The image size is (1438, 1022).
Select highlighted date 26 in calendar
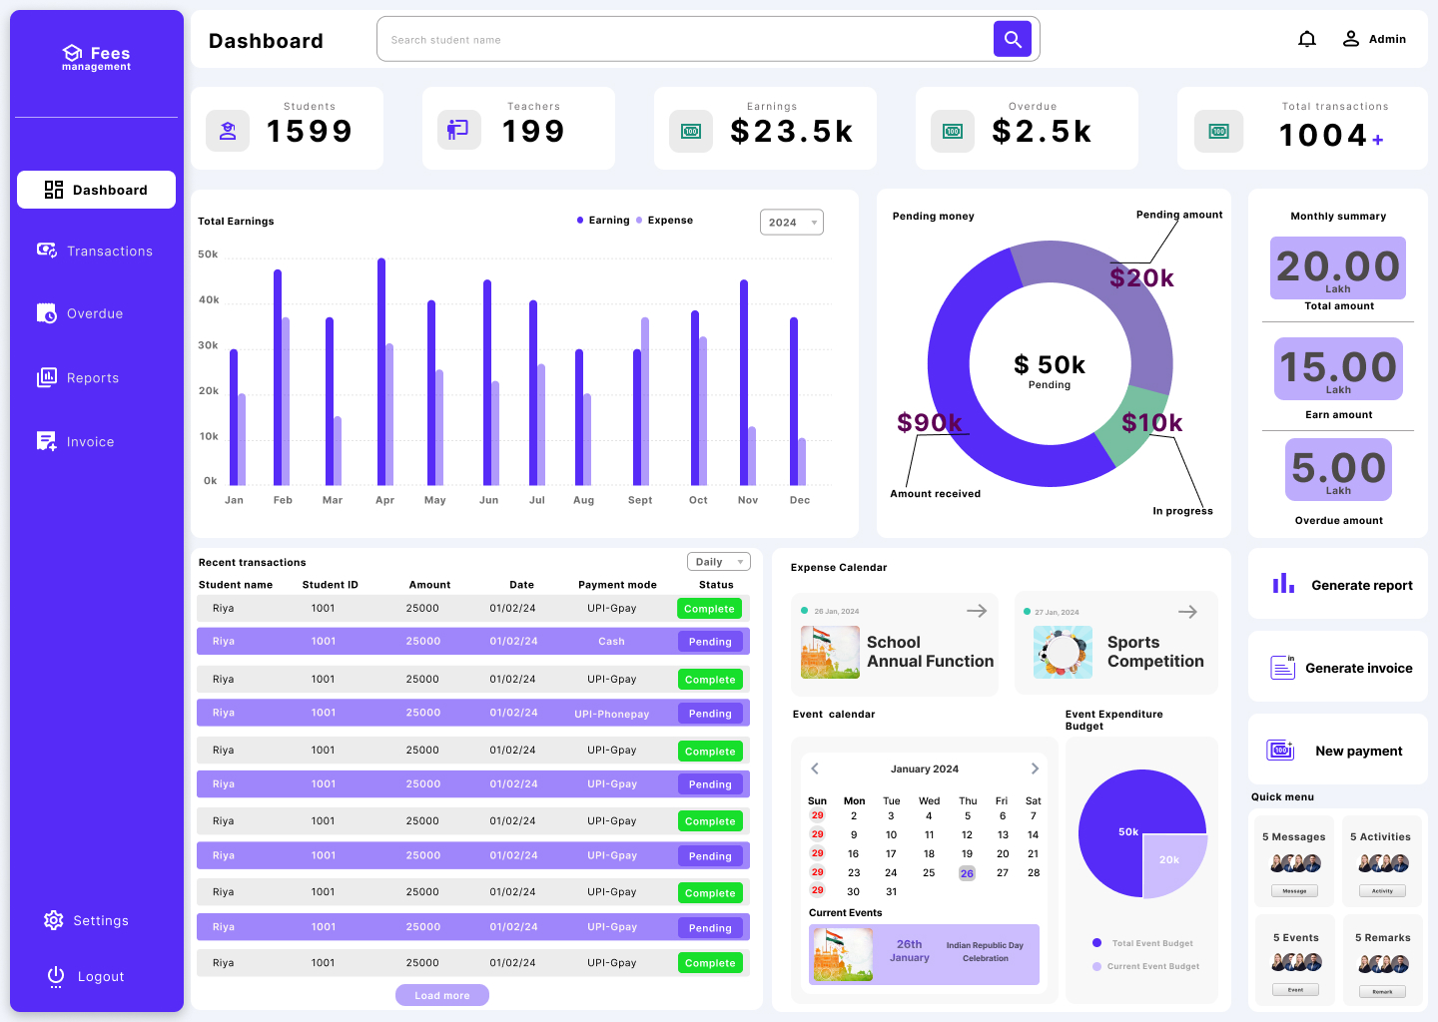(967, 873)
